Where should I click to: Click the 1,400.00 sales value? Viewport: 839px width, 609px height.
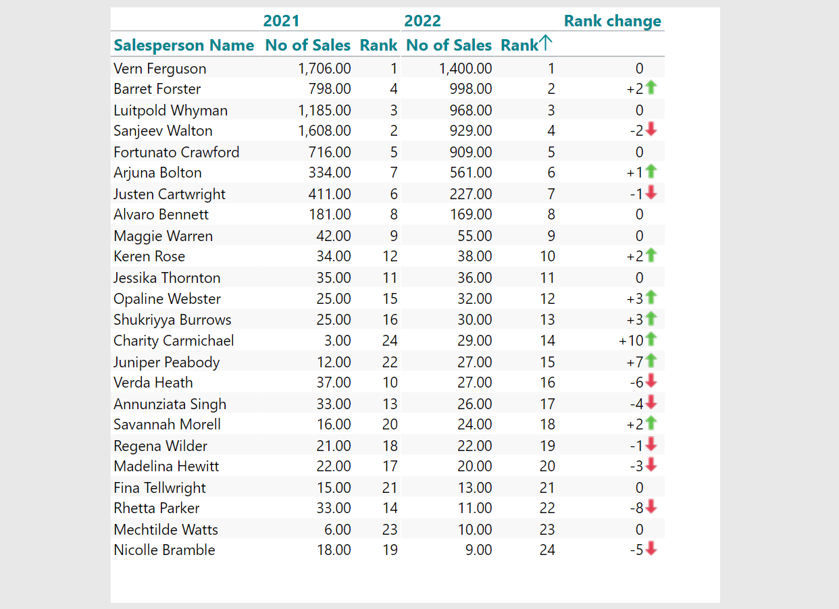(x=465, y=68)
